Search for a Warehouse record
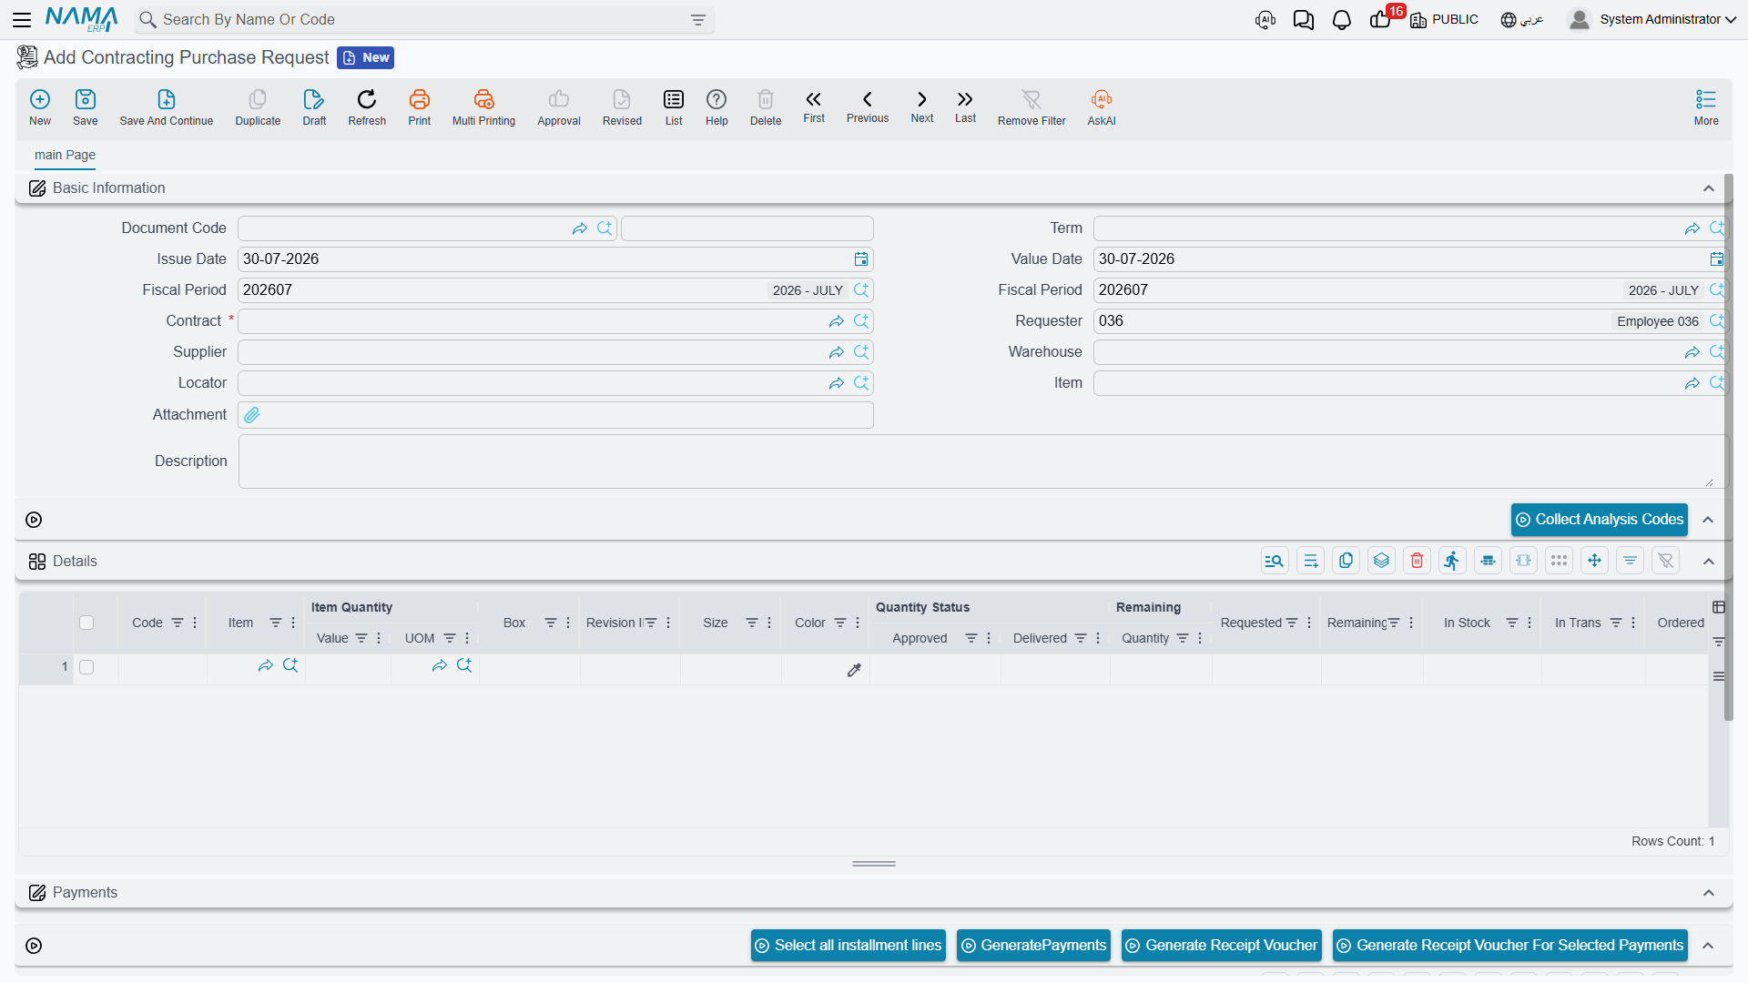This screenshot has height=983, width=1748. coord(1716,352)
